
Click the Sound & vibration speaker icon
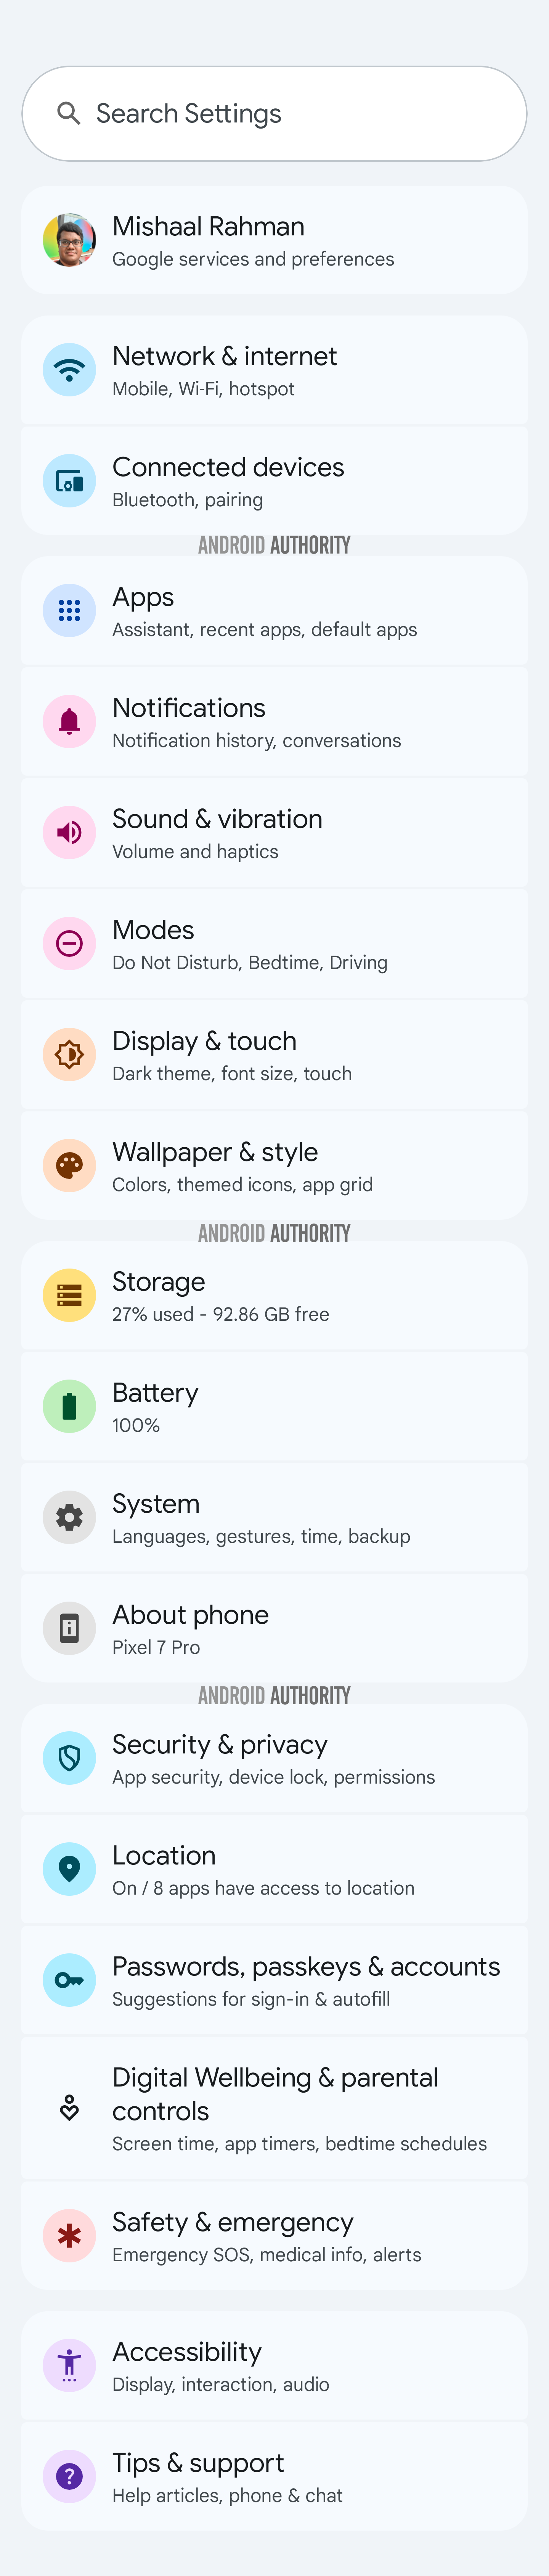(x=69, y=832)
